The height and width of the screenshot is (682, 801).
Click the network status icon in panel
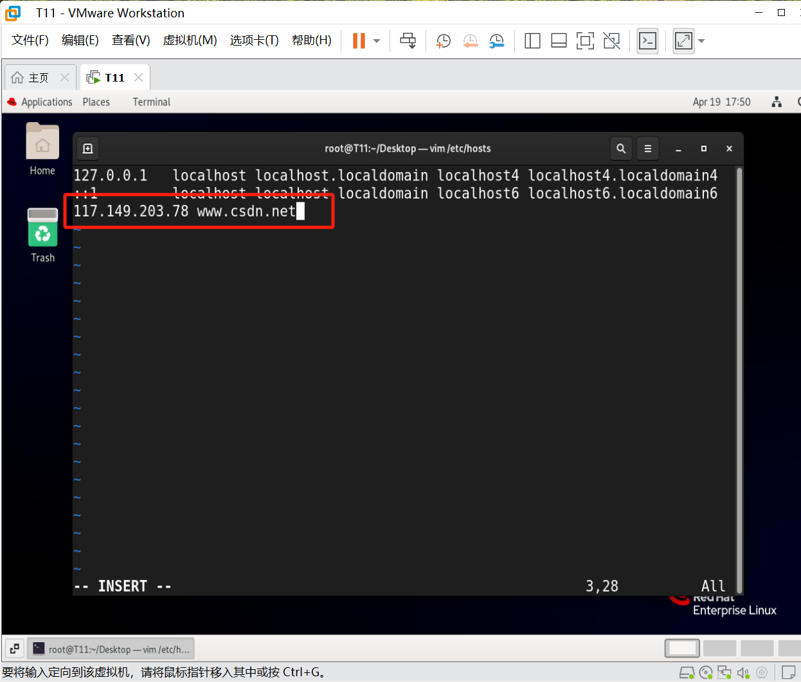click(x=777, y=102)
